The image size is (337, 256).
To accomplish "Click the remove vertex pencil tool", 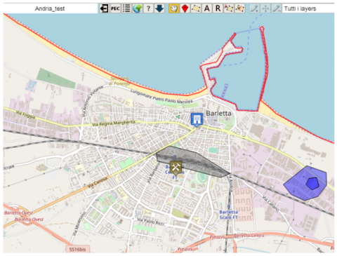I will pos(277,8).
